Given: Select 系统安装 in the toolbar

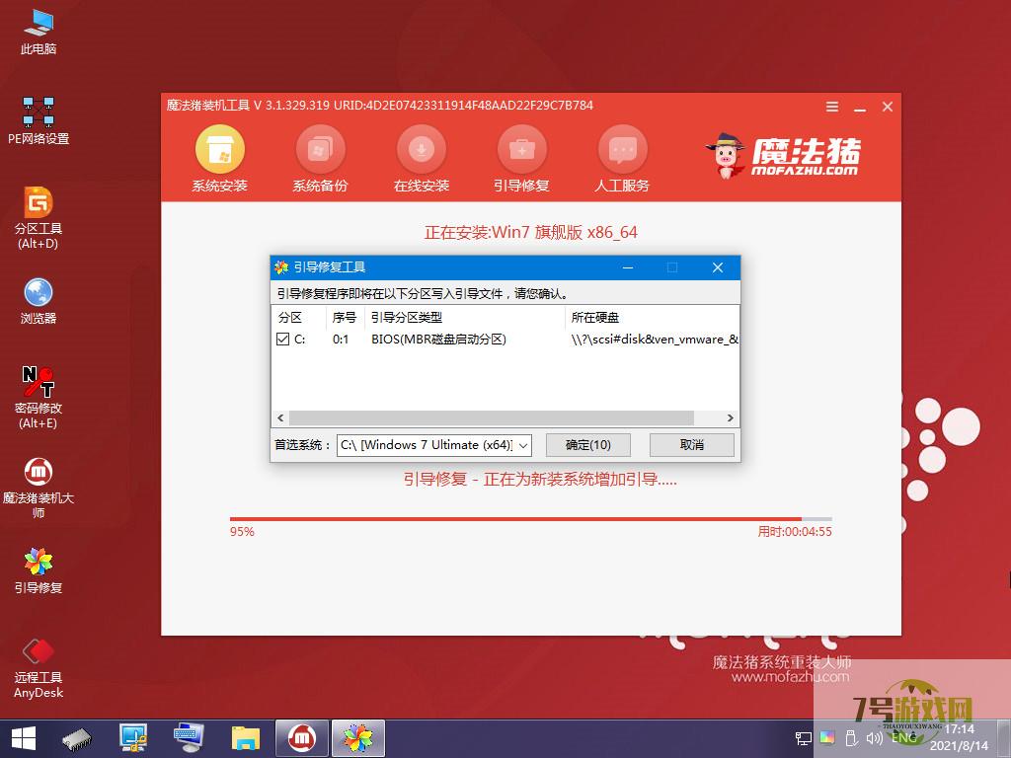Looking at the screenshot, I should point(220,159).
